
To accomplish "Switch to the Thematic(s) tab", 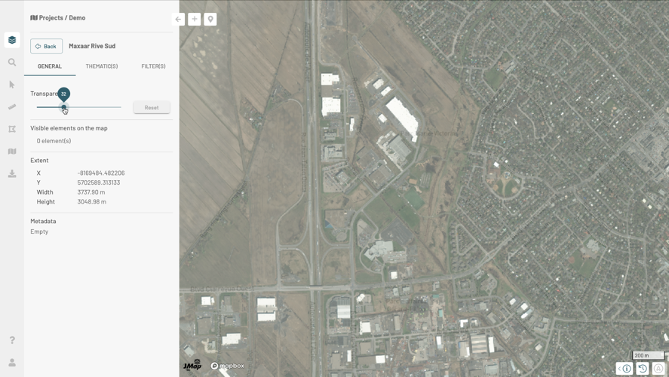I will click(x=102, y=66).
